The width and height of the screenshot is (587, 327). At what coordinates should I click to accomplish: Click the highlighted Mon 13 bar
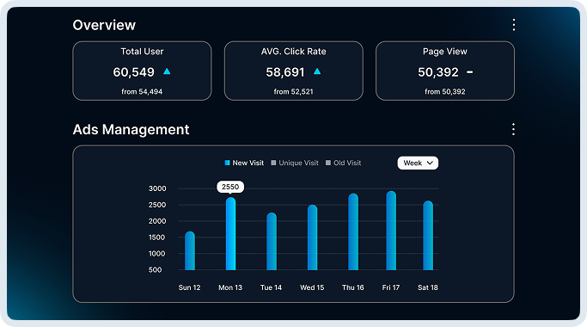[230, 233]
